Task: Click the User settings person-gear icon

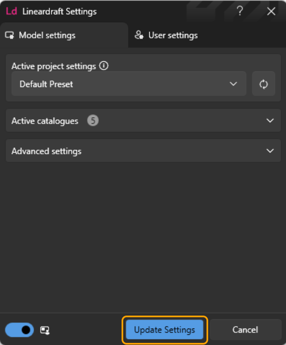Action: pos(139,35)
